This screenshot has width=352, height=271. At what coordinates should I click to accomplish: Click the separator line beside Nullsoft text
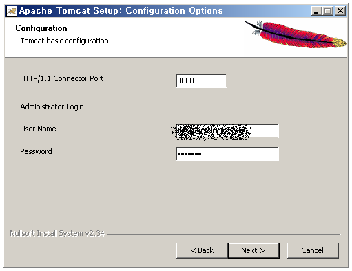point(224,235)
